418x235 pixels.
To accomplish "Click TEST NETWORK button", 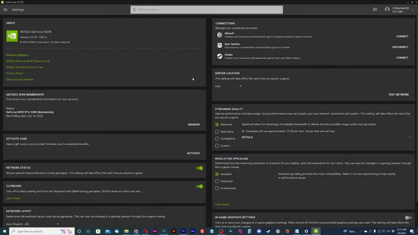I will [x=398, y=95].
